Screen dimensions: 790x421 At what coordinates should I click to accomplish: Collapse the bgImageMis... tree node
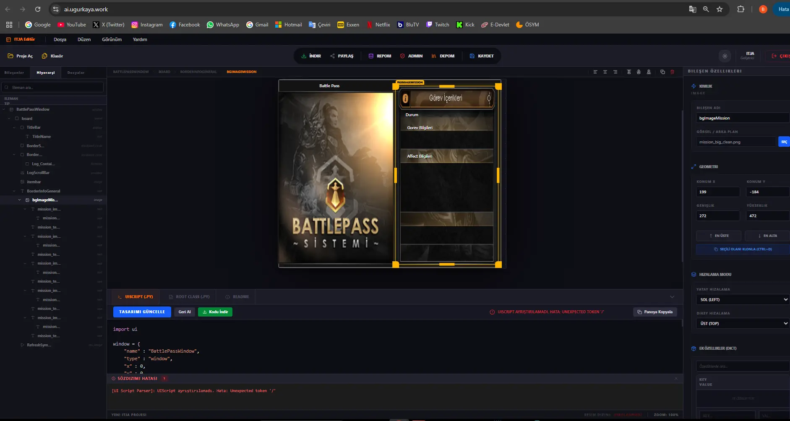pos(19,200)
